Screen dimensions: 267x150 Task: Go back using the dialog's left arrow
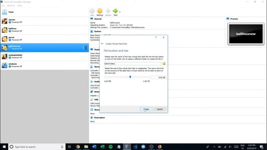102,44
